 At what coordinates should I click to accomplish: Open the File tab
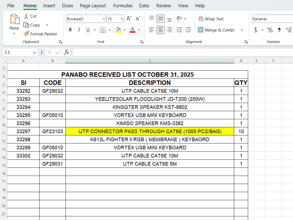tap(11, 6)
